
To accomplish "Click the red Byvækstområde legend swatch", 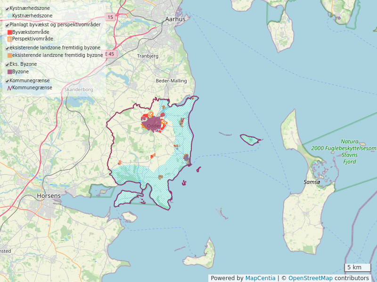I will point(9,32).
